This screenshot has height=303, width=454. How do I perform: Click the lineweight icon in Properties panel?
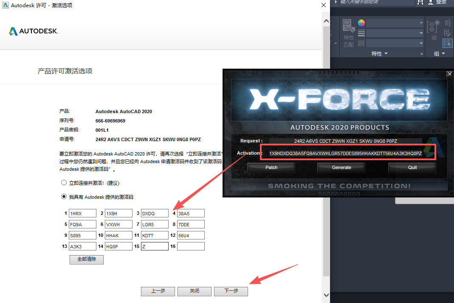point(361,33)
